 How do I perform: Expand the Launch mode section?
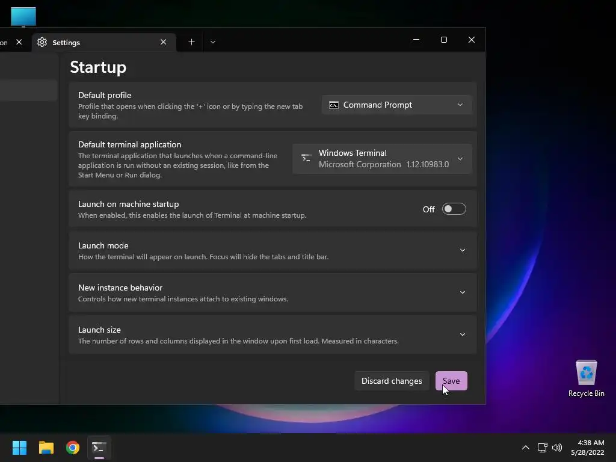pos(273,251)
